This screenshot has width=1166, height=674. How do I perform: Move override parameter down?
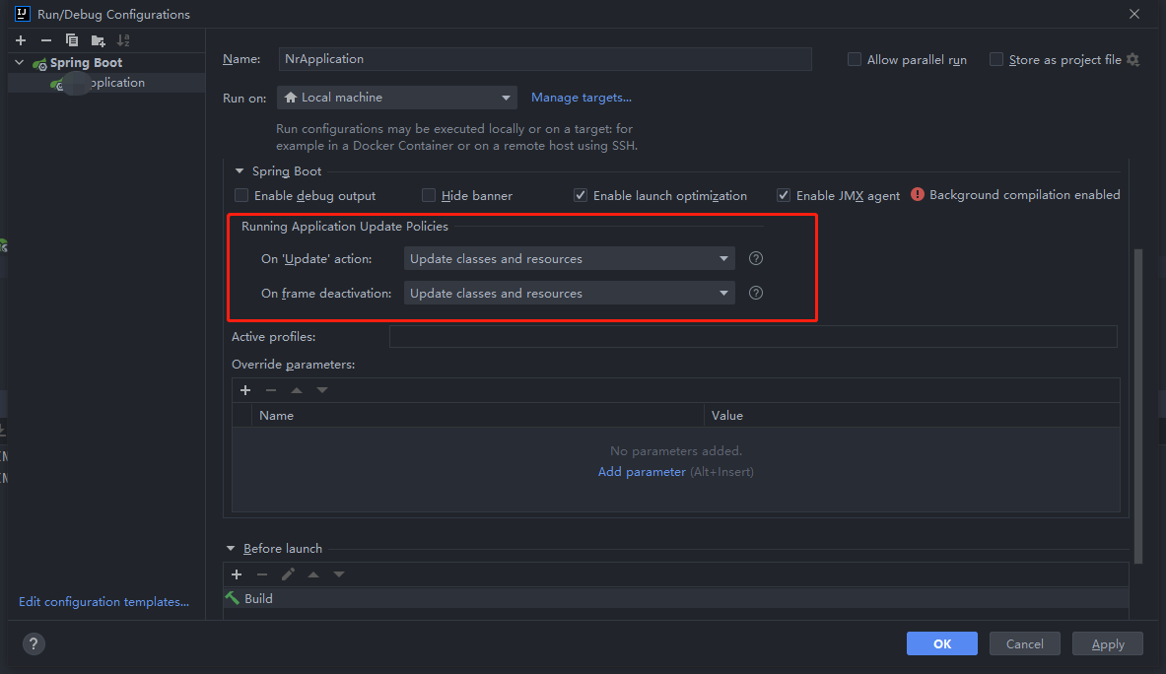pos(322,390)
